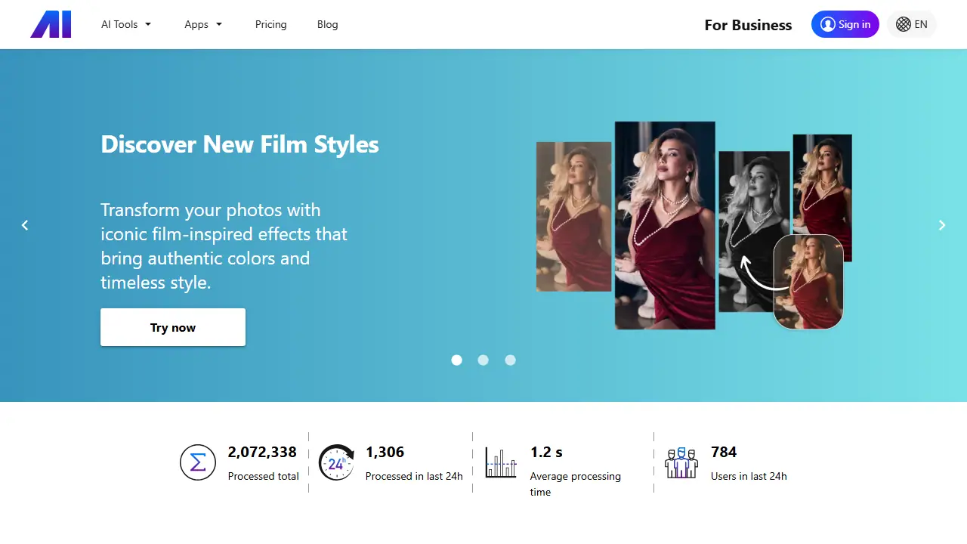Screen dimensions: 967x544
Task: Click the large center portrait image
Action: 665,225
